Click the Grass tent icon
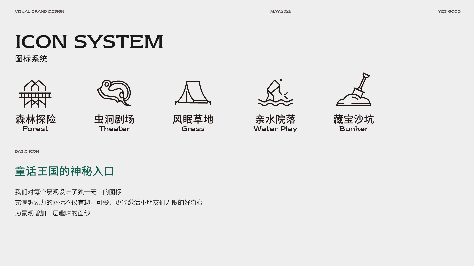The image size is (474, 266). (x=193, y=93)
